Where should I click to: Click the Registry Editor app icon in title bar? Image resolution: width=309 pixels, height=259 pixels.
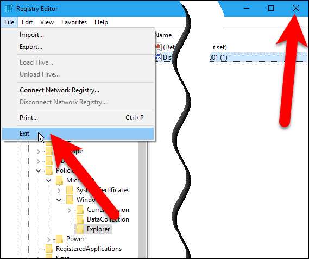(x=9, y=9)
